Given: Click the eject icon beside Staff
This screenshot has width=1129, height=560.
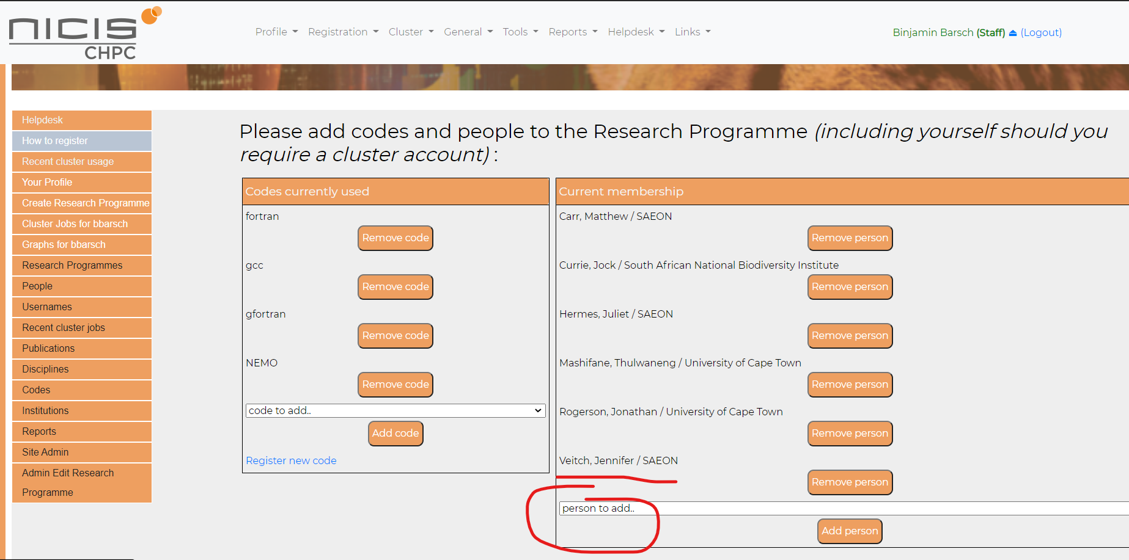Looking at the screenshot, I should point(1013,33).
